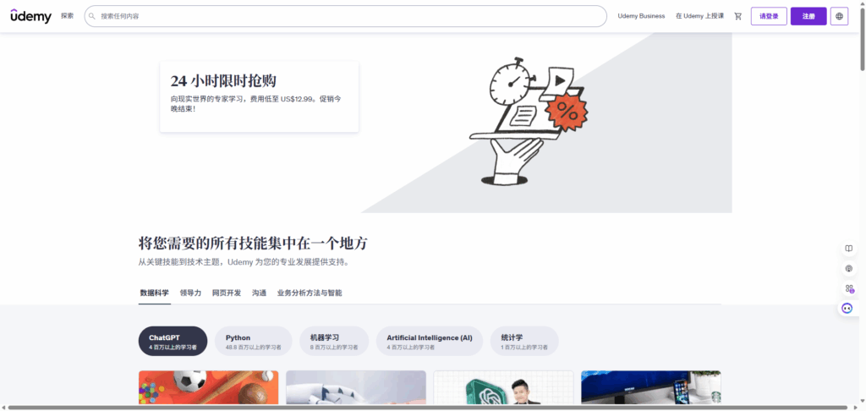Switch to the 领导力 tab
This screenshot has height=411, width=866.
click(190, 293)
